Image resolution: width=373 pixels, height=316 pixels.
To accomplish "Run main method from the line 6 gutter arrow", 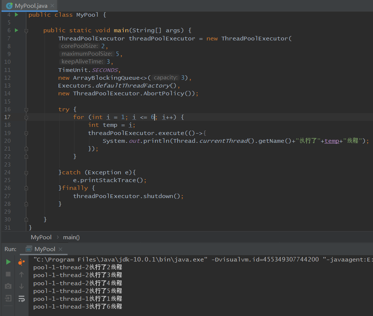I will pyautogui.click(x=16, y=30).
